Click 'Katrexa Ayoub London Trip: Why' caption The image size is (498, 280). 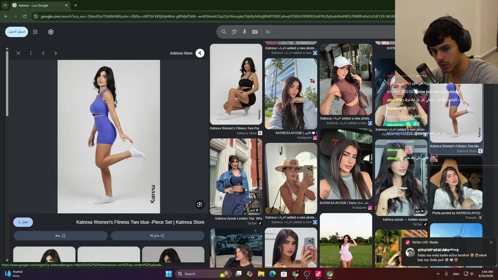tap(239, 219)
